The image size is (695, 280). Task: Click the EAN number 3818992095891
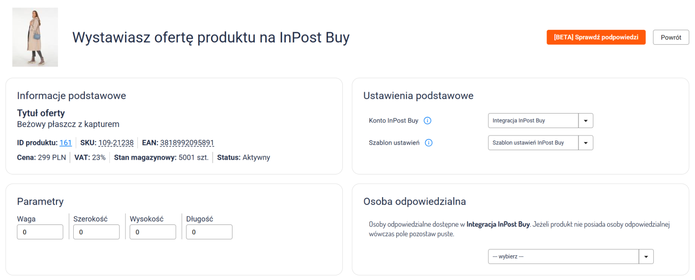187,143
